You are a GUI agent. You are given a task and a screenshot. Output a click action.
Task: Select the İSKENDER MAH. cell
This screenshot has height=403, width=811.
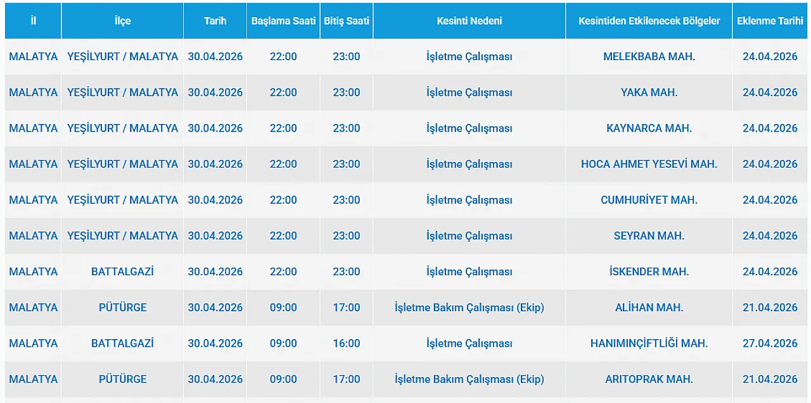649,271
